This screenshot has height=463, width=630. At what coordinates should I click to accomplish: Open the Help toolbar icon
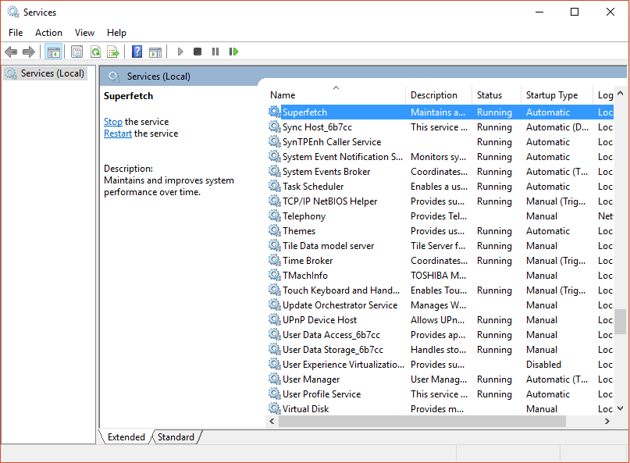(137, 52)
